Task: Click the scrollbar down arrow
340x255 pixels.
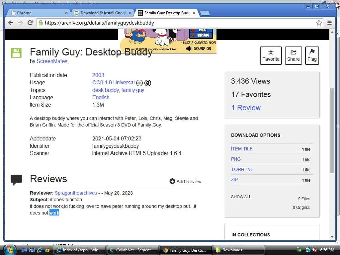Action: (x=332, y=237)
